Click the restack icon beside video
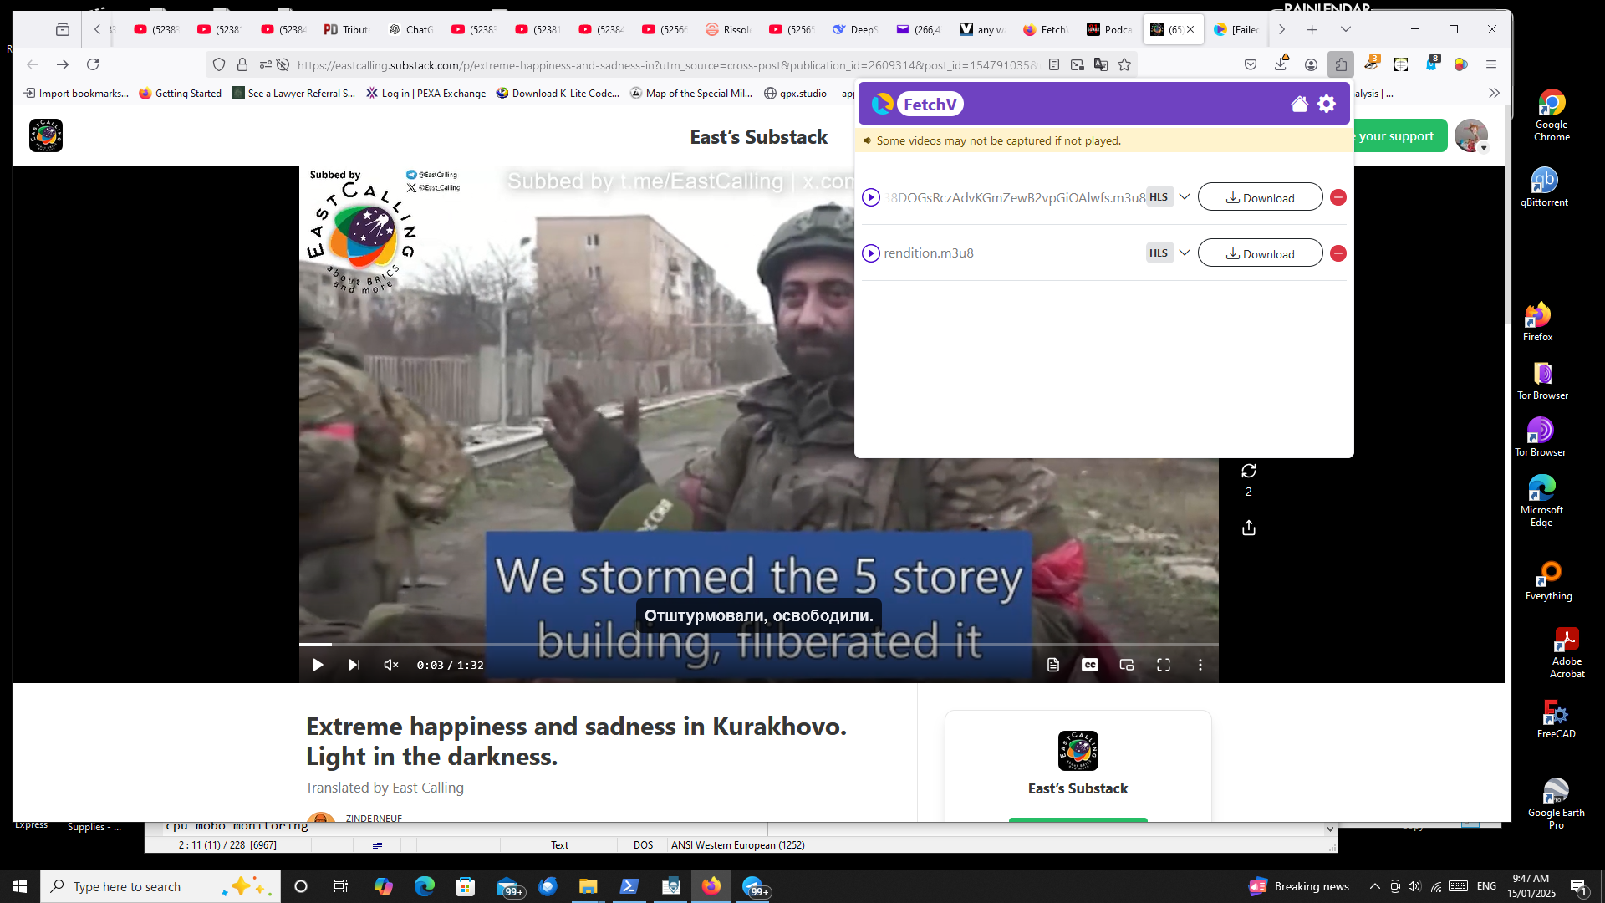 1248,471
